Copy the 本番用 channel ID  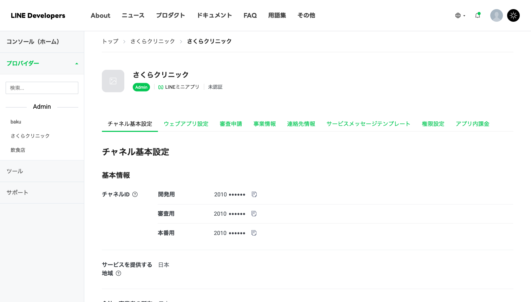tap(254, 233)
